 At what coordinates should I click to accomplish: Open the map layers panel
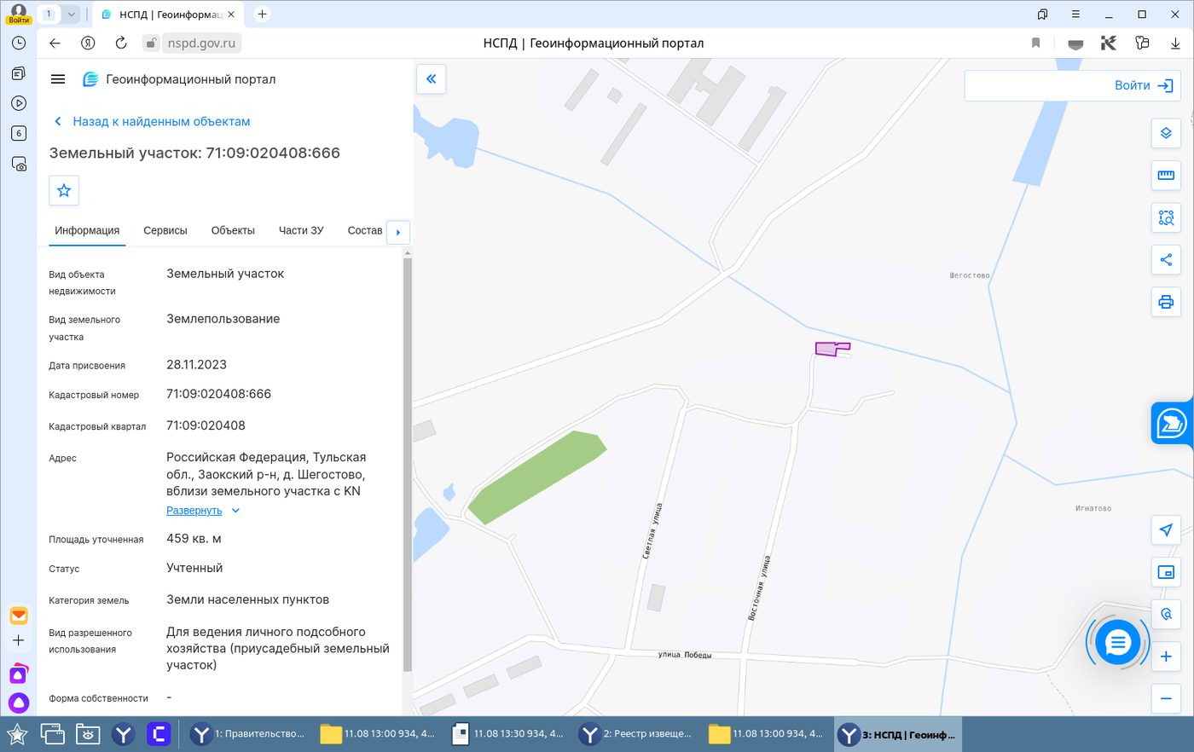(1166, 133)
